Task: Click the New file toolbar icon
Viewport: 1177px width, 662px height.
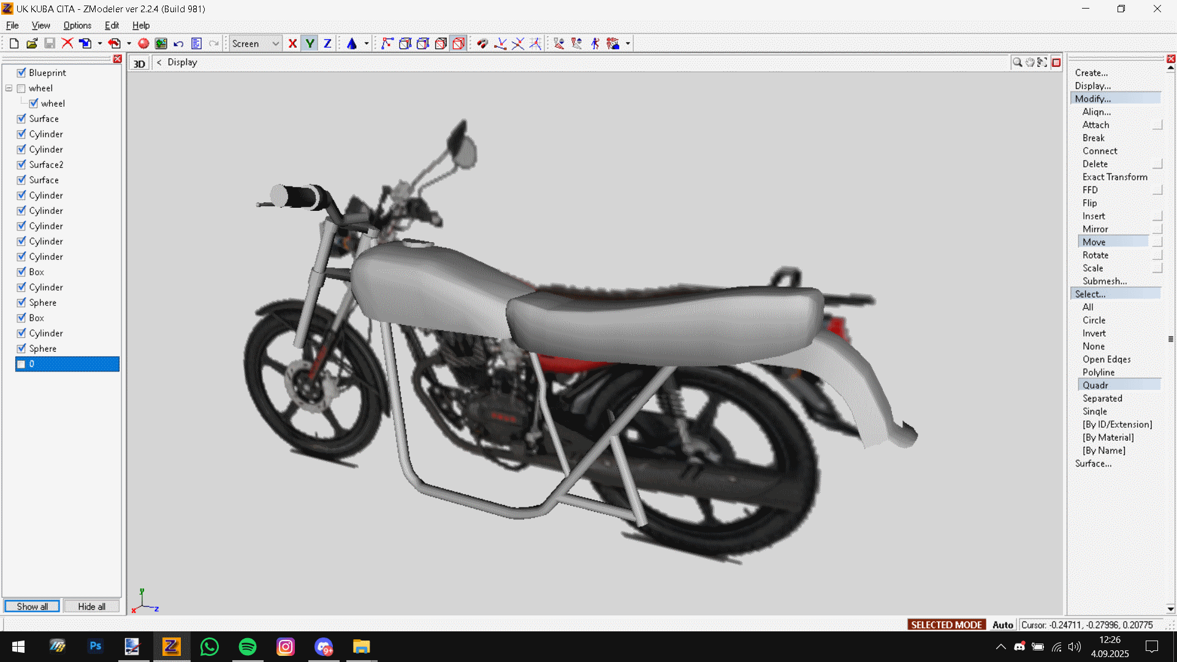Action: 14,44
